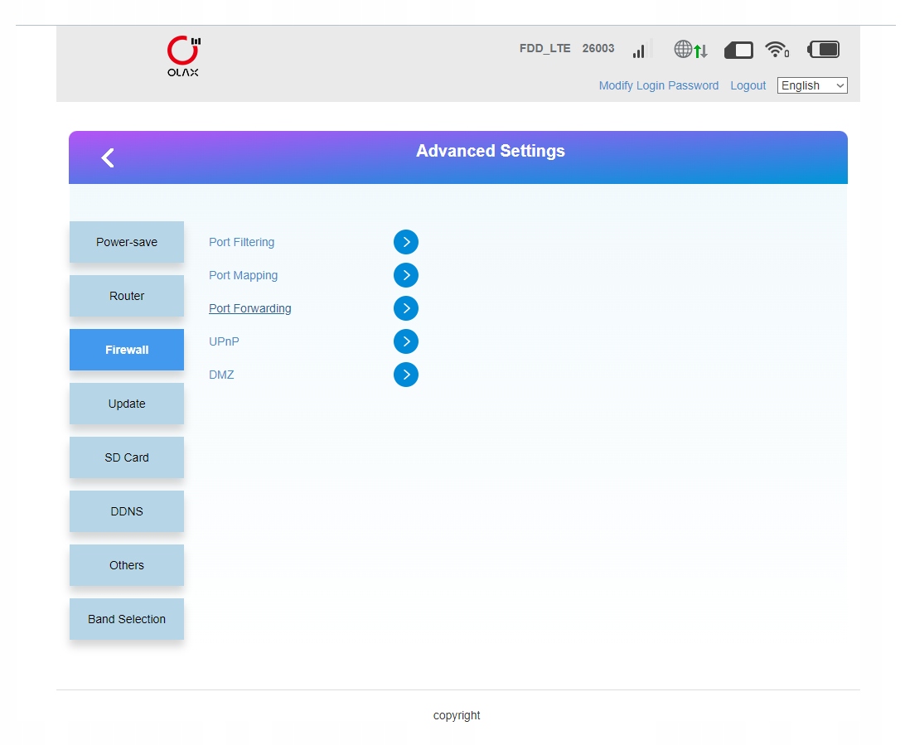Screen dimensions: 905x745
Task: Open DMZ via its arrow button
Action: [x=406, y=375]
